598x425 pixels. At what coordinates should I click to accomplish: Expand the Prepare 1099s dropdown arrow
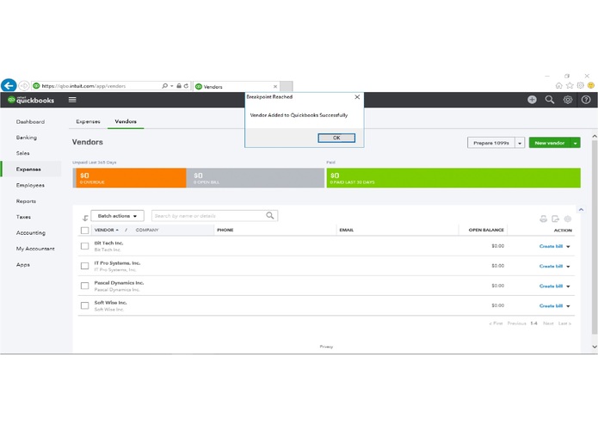click(520, 143)
